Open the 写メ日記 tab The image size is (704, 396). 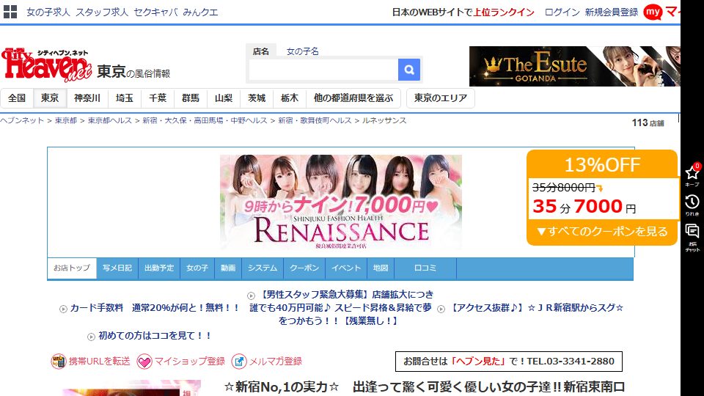click(x=117, y=268)
